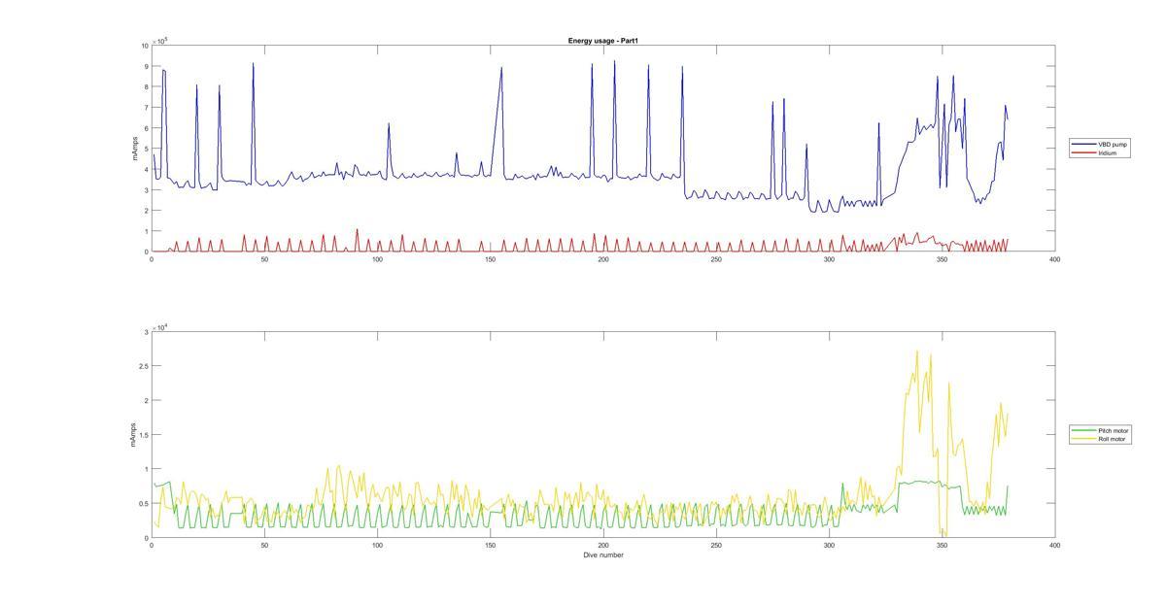
Task: Click y-axis tick label 0.5 on lower plot
Action: 144,504
